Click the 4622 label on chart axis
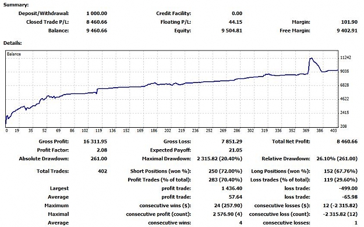Screen dimensions: 364x227 (345, 99)
